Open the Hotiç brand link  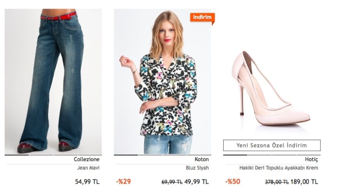point(311,159)
